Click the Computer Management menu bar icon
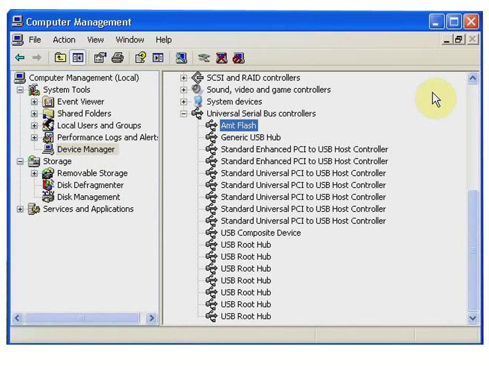The image size is (489, 366). (x=18, y=40)
